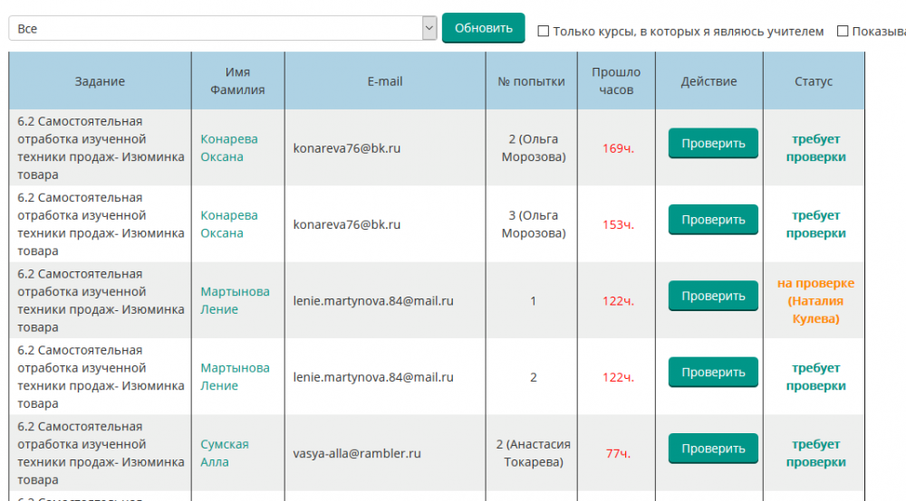Sort by the Задание column header
This screenshot has height=501, width=906.
point(100,81)
